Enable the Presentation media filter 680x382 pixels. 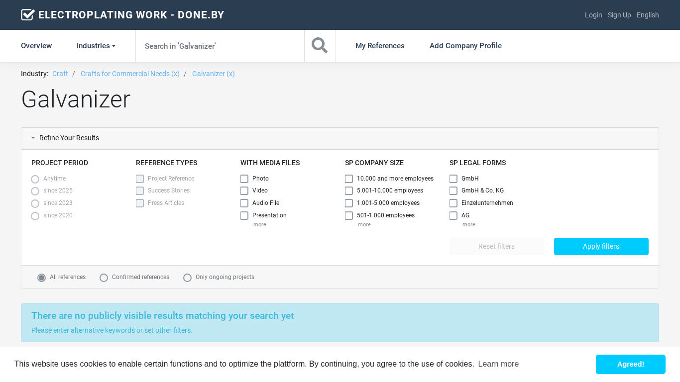coord(244,215)
